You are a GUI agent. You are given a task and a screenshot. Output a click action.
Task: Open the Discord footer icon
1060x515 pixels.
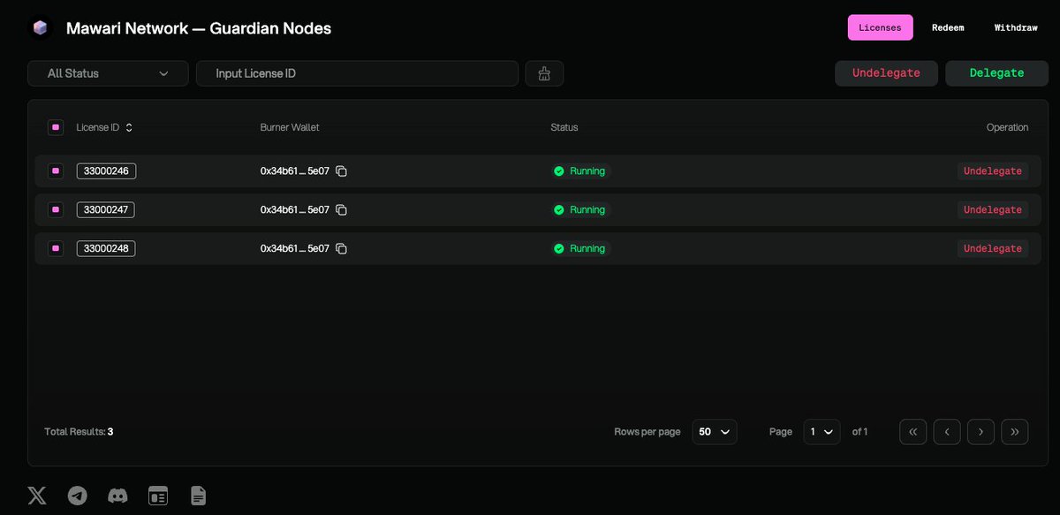tap(117, 496)
